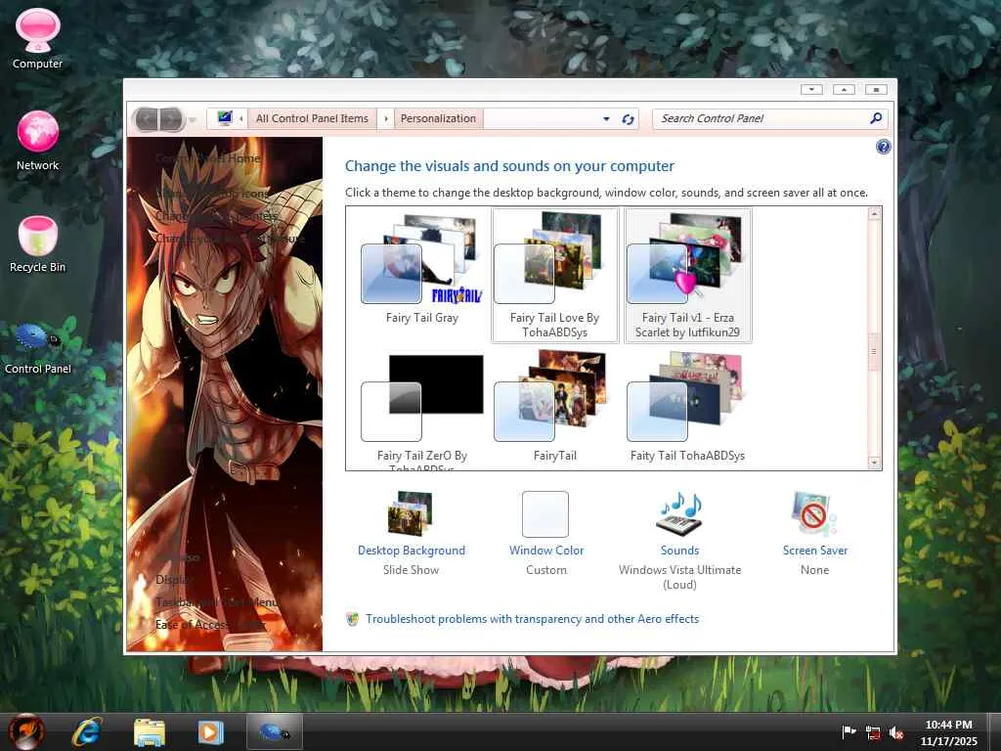Click the Control Panel icon in the address bar

[x=224, y=118]
